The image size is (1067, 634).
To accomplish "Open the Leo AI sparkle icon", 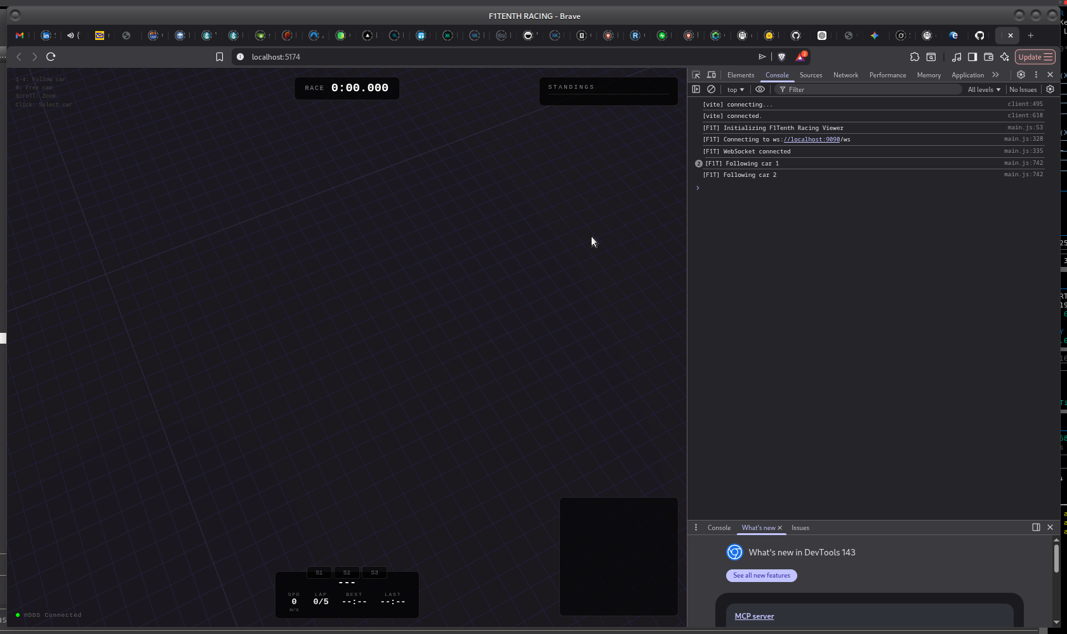I will tap(1005, 57).
